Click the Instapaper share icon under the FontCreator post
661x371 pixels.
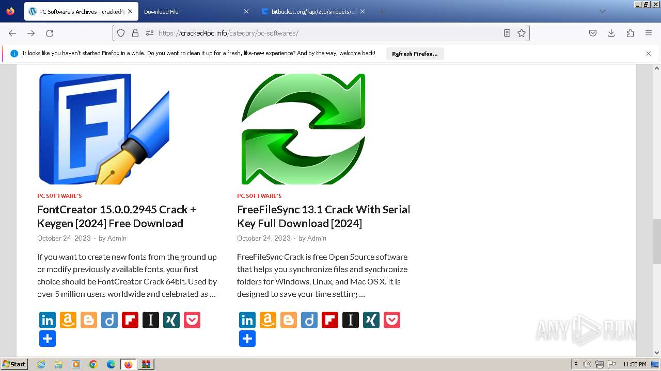(x=151, y=320)
